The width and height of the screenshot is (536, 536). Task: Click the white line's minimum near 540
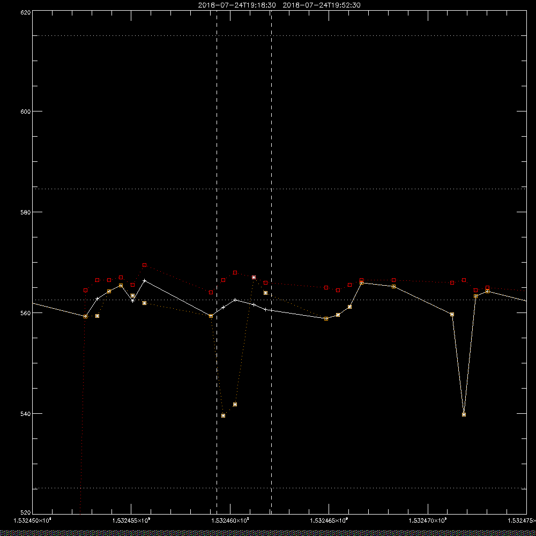(464, 415)
